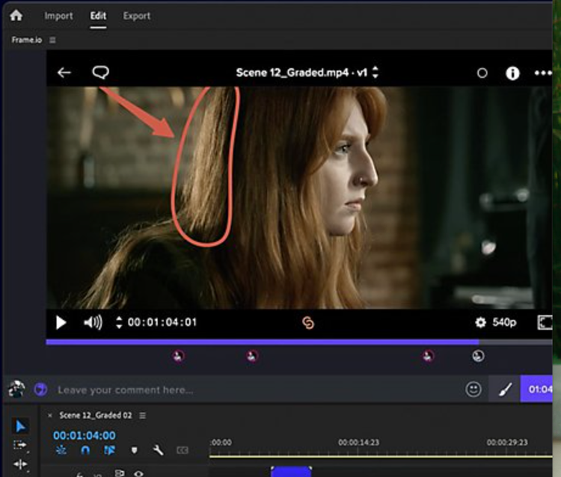This screenshot has height=477, width=561.
Task: Mute the viewer volume speaker
Action: [93, 322]
